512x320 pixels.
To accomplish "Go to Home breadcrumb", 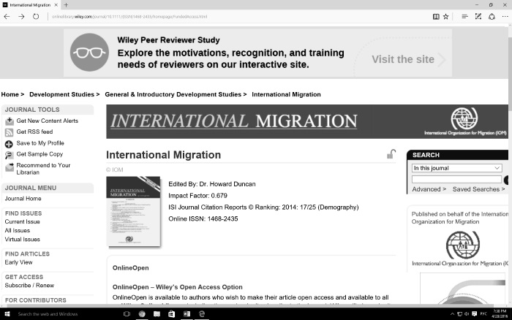I will pos(10,94).
